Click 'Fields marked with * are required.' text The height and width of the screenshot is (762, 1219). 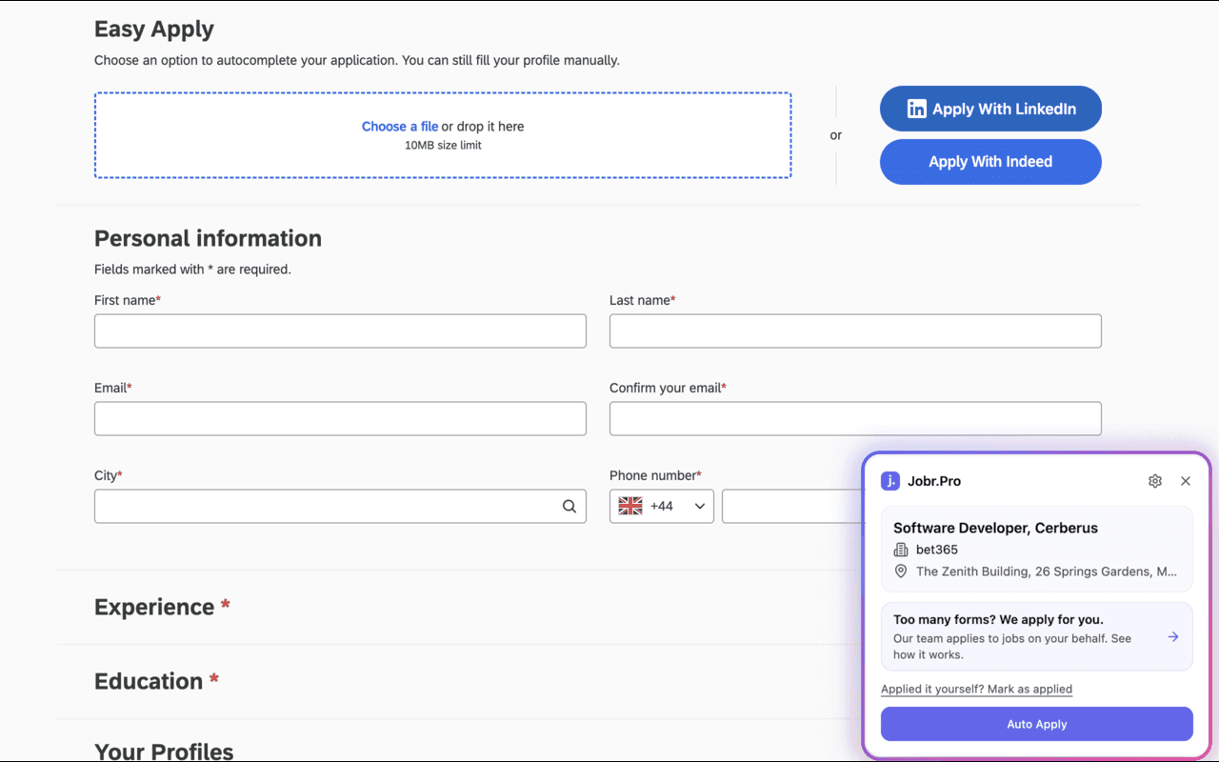tap(192, 270)
